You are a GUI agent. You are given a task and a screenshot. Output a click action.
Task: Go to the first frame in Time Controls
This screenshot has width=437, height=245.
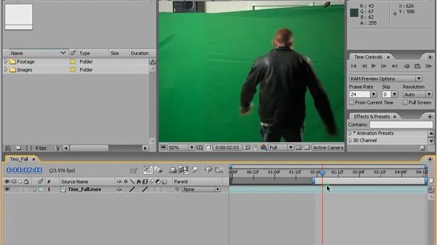click(354, 66)
